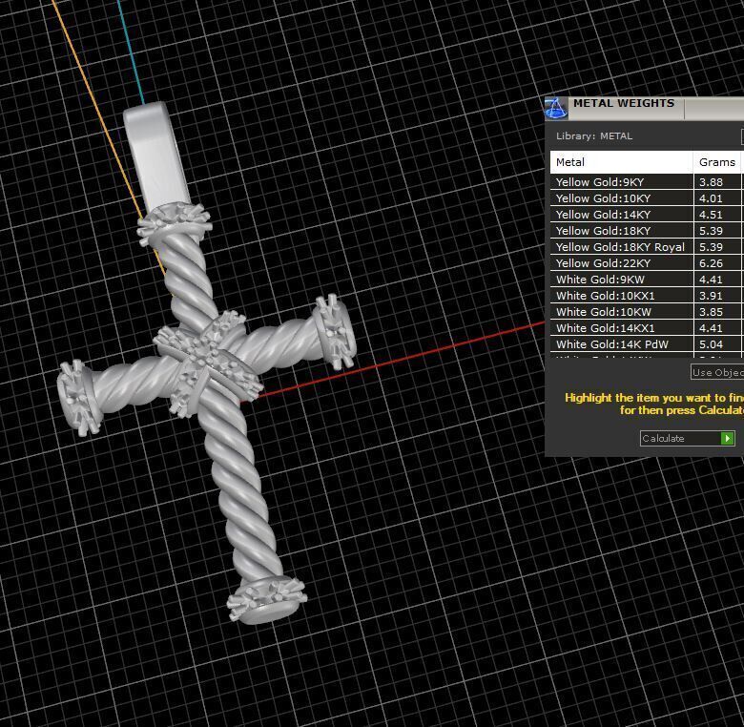The height and width of the screenshot is (727, 744).
Task: Click the 4.51 grams value
Action: pos(711,215)
